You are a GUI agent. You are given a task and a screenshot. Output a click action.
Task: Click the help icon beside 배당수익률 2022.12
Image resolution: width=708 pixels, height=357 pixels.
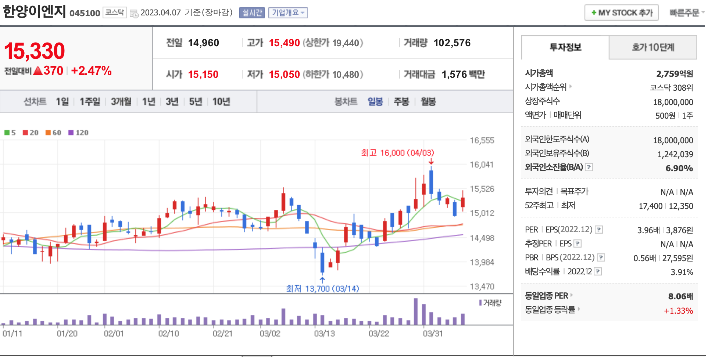tap(598, 271)
